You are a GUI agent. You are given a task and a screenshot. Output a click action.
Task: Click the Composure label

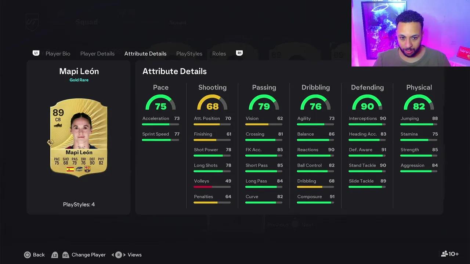coord(310,197)
